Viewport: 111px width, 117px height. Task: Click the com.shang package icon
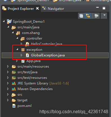click(x=18, y=33)
